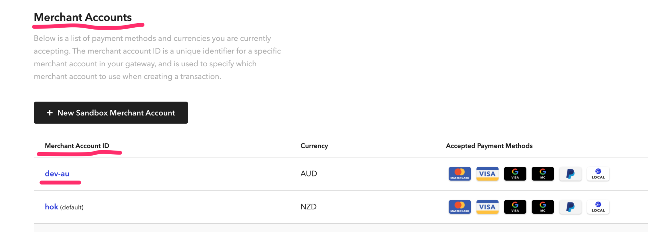Click the PayPal icon in hok row

(570, 207)
